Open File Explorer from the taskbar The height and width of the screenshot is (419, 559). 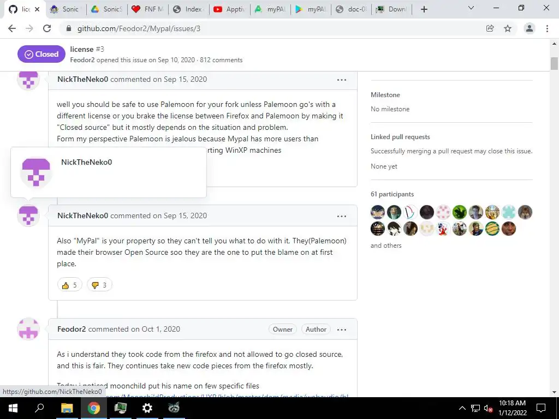pos(67,408)
